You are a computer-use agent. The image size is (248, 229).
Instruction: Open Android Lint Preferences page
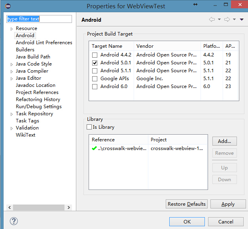[44, 43]
